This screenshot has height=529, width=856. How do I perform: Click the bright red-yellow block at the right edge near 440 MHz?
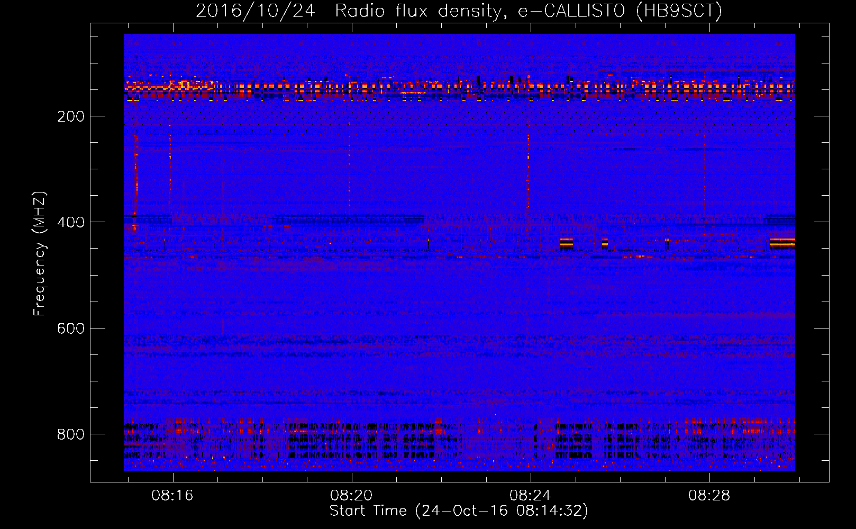click(x=782, y=243)
